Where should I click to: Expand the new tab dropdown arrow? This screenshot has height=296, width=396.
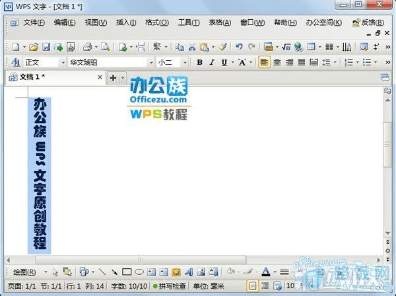[x=123, y=77]
